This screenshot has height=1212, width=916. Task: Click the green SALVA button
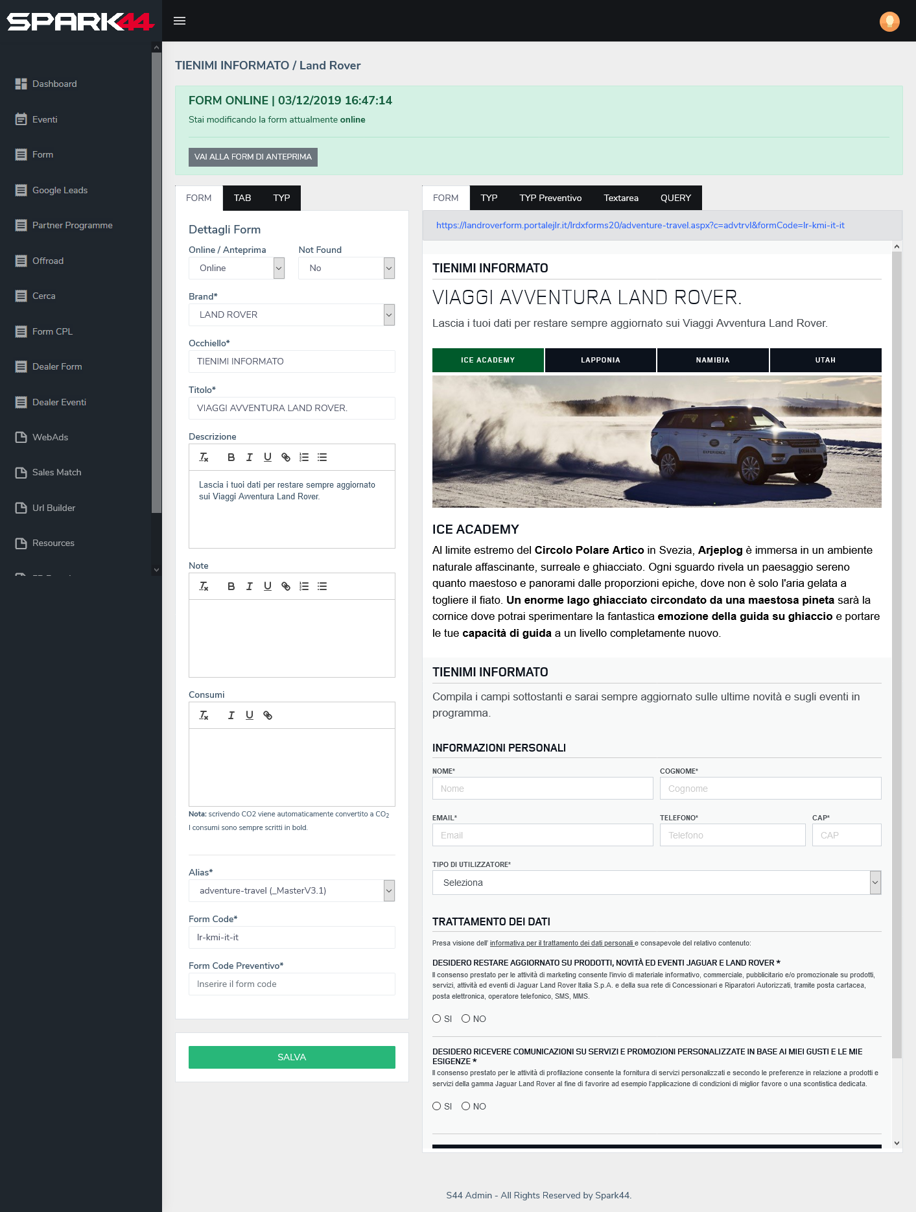292,1057
